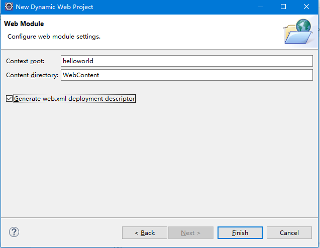Screen dimensions: 320x248
Task: Cancel the new project wizard
Action: [x=289, y=233]
